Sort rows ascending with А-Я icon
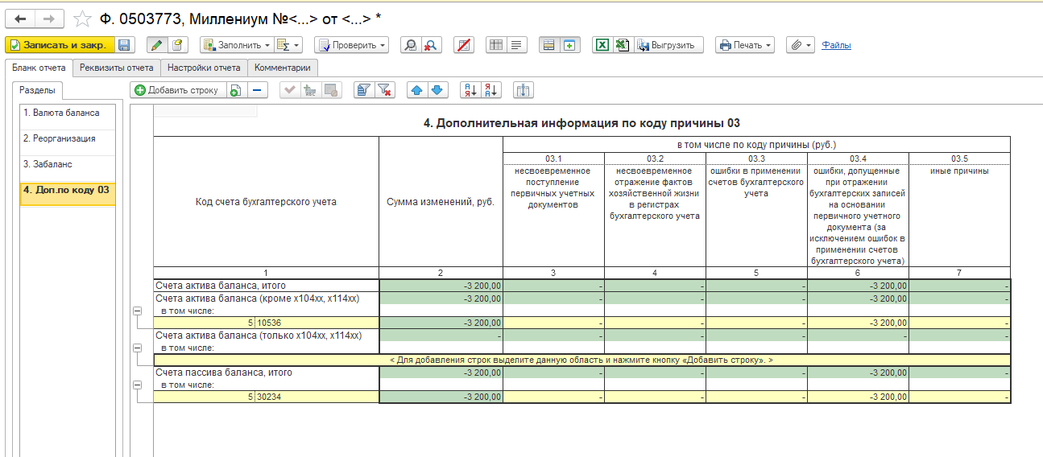 coord(470,90)
